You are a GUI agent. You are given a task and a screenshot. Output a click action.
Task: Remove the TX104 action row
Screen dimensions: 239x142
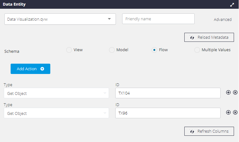pos(235,92)
